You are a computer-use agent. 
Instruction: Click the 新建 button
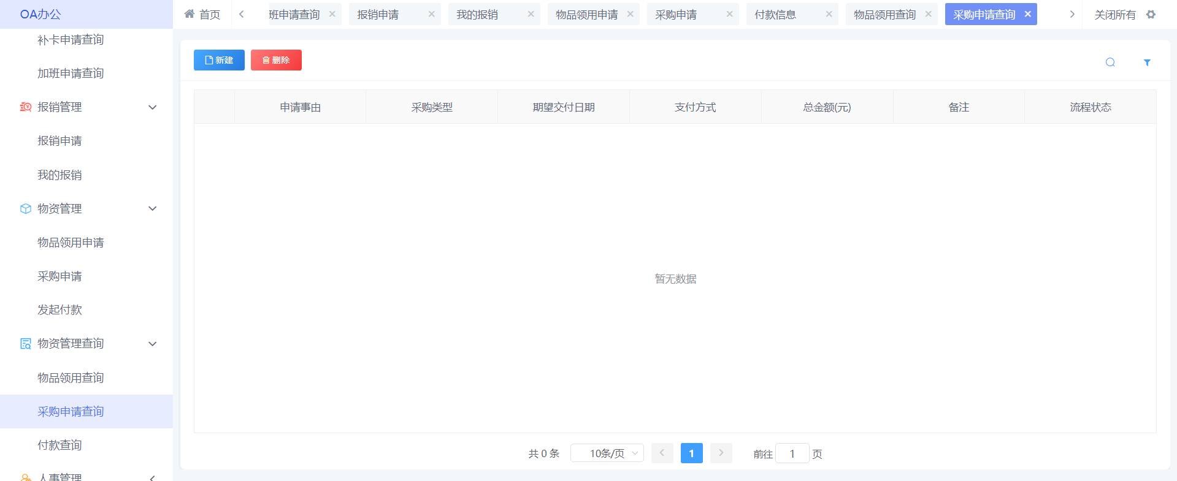(219, 60)
